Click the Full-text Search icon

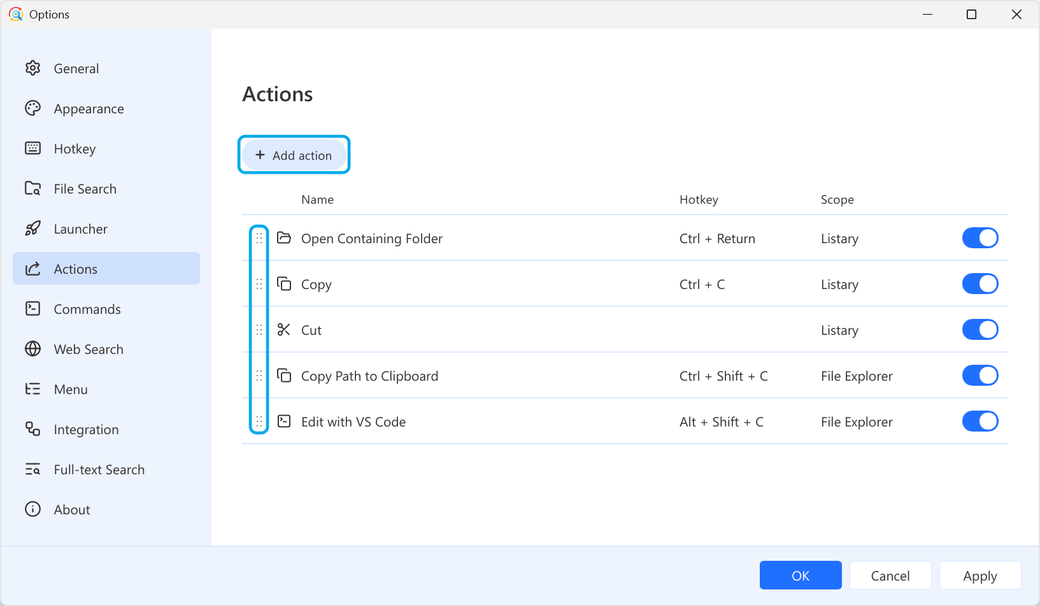coord(32,469)
